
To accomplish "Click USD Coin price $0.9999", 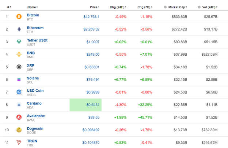I will [x=93, y=92].
